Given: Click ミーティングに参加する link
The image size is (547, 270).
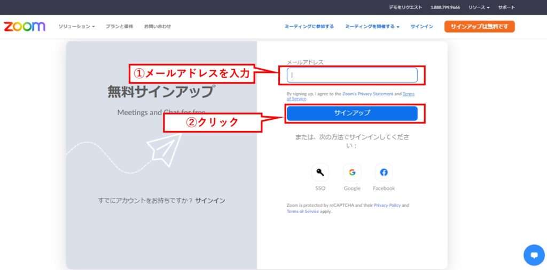Looking at the screenshot, I should tap(309, 27).
